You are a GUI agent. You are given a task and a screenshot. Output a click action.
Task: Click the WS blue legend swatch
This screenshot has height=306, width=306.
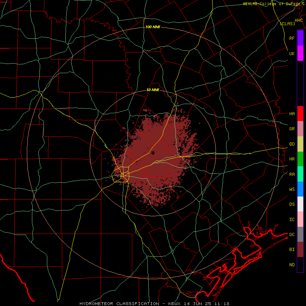coord(300,189)
